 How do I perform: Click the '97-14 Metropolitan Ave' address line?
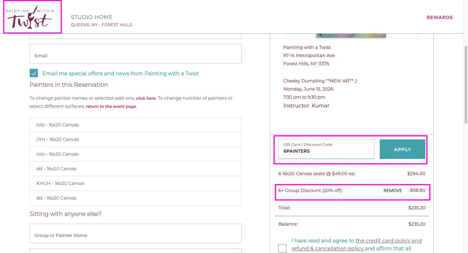pyautogui.click(x=309, y=56)
